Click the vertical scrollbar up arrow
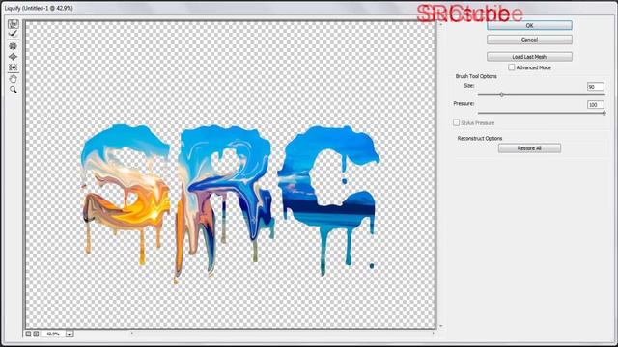618x347 pixels. coord(440,24)
